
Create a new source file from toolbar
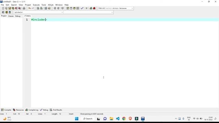[x=3, y=8]
